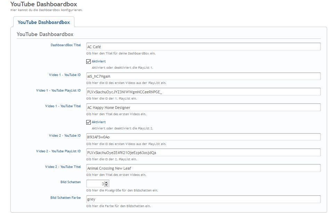The width and height of the screenshot is (333, 213).
Task: Click the Video 2 - YouTube Titel label
Action: [x=63, y=167]
